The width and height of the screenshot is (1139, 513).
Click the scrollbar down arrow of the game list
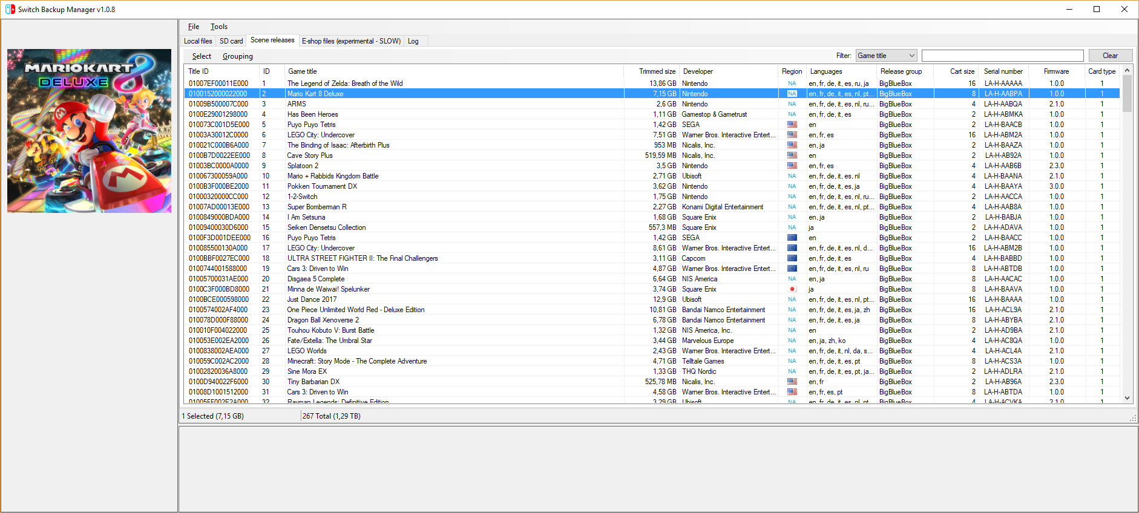pyautogui.click(x=1127, y=398)
